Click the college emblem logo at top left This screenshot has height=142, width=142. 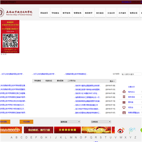2,13
